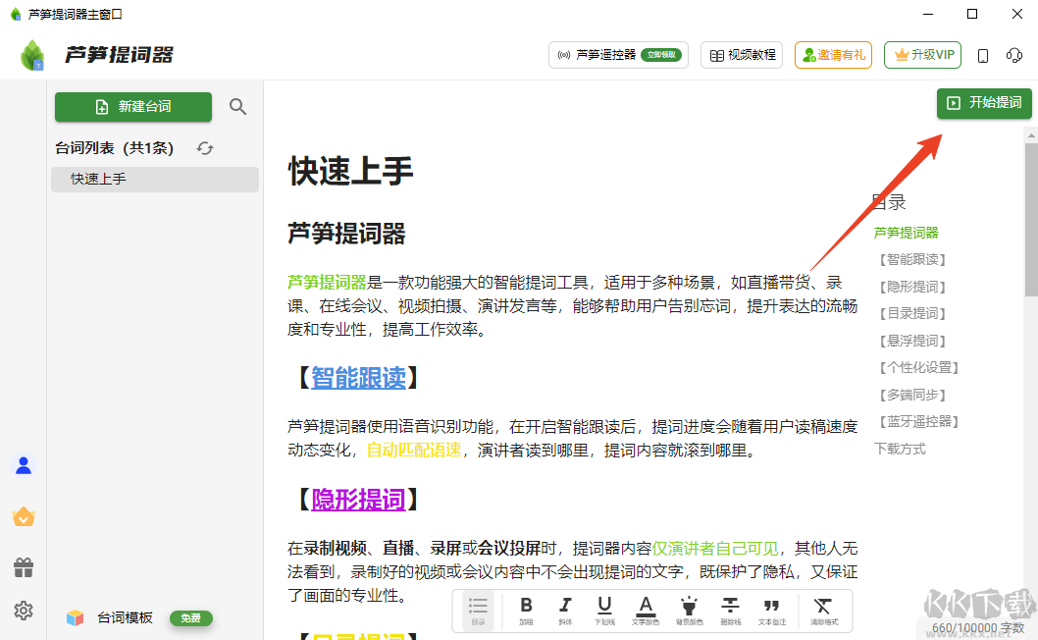
Task: Click the 立即领取 badge
Action: (660, 55)
